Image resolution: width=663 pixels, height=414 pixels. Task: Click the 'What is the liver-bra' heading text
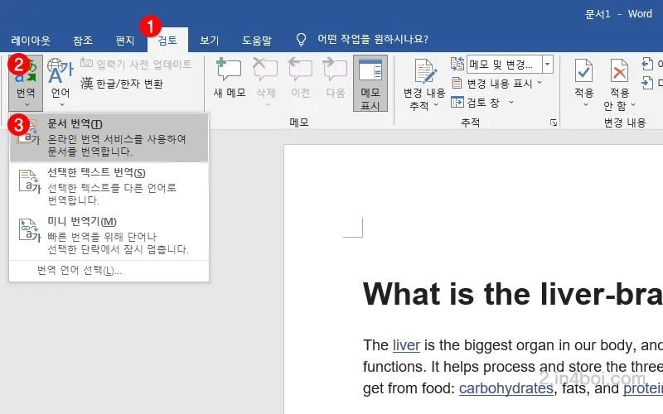point(512,294)
